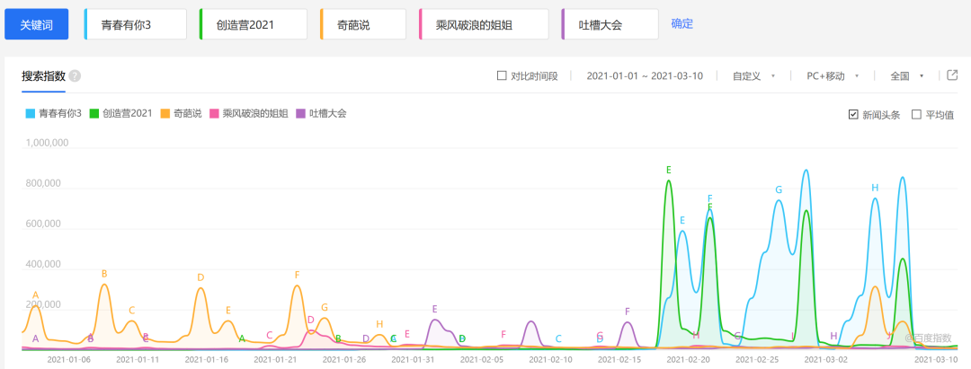Toggle the orange 奇葩说 legend item
The image size is (971, 369).
pos(181,114)
